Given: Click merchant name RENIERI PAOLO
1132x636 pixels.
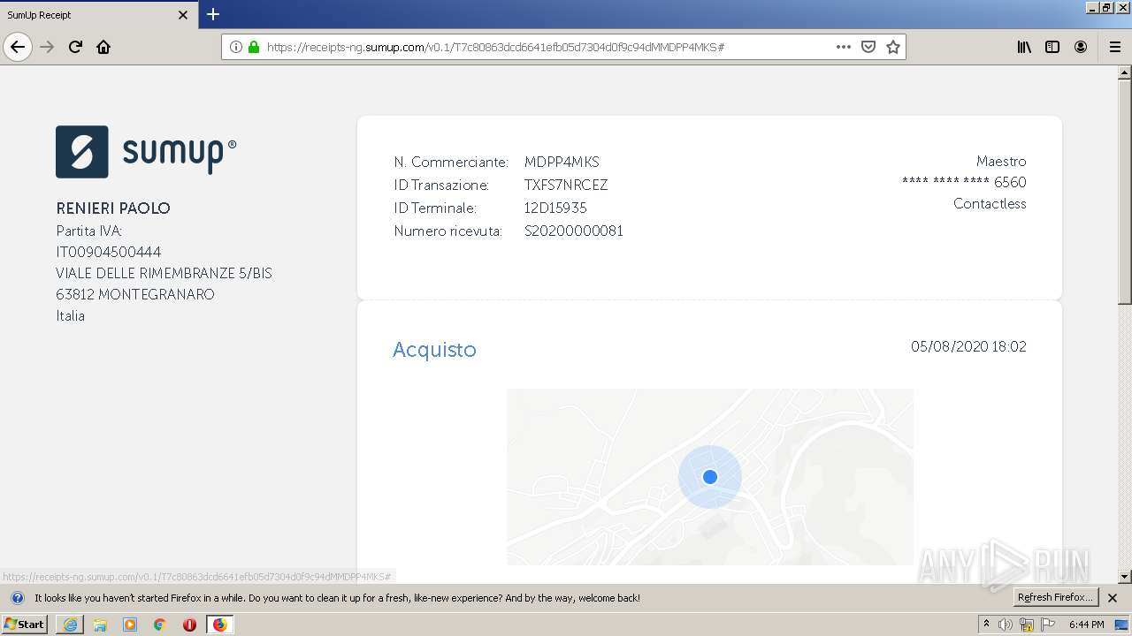Looking at the screenshot, I should 113,208.
